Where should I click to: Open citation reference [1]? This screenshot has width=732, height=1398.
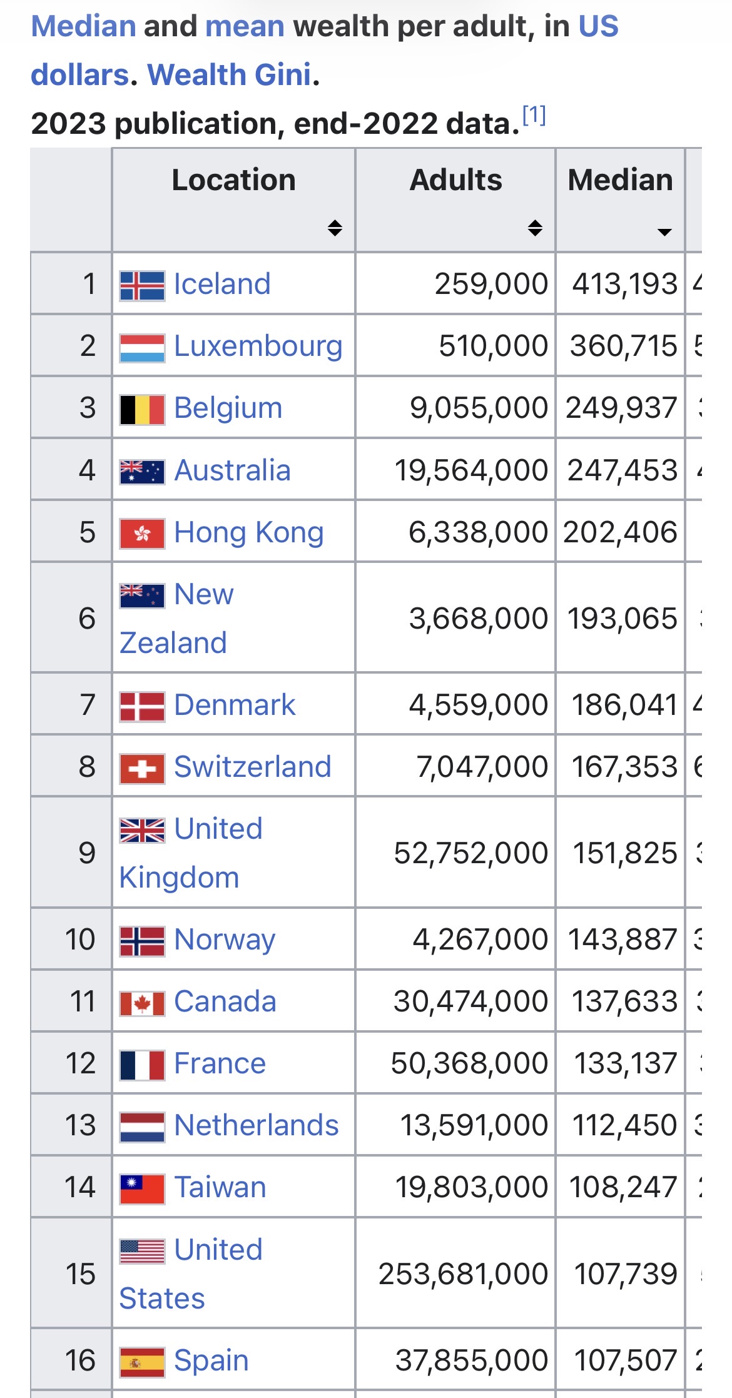[534, 115]
